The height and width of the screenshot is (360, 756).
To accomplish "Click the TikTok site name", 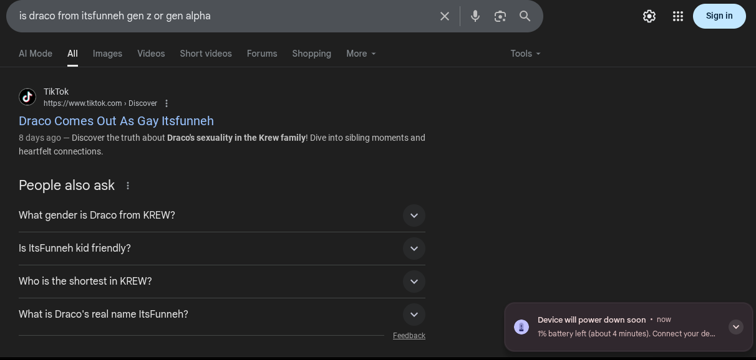I will [x=56, y=92].
